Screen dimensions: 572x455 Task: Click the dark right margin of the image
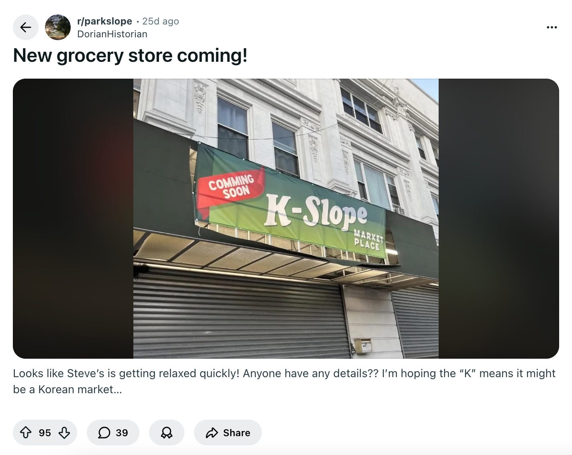point(499,219)
